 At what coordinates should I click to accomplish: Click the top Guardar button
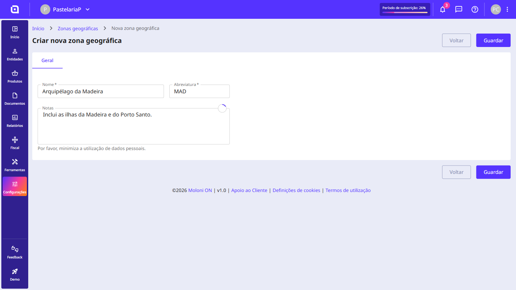[493, 40]
